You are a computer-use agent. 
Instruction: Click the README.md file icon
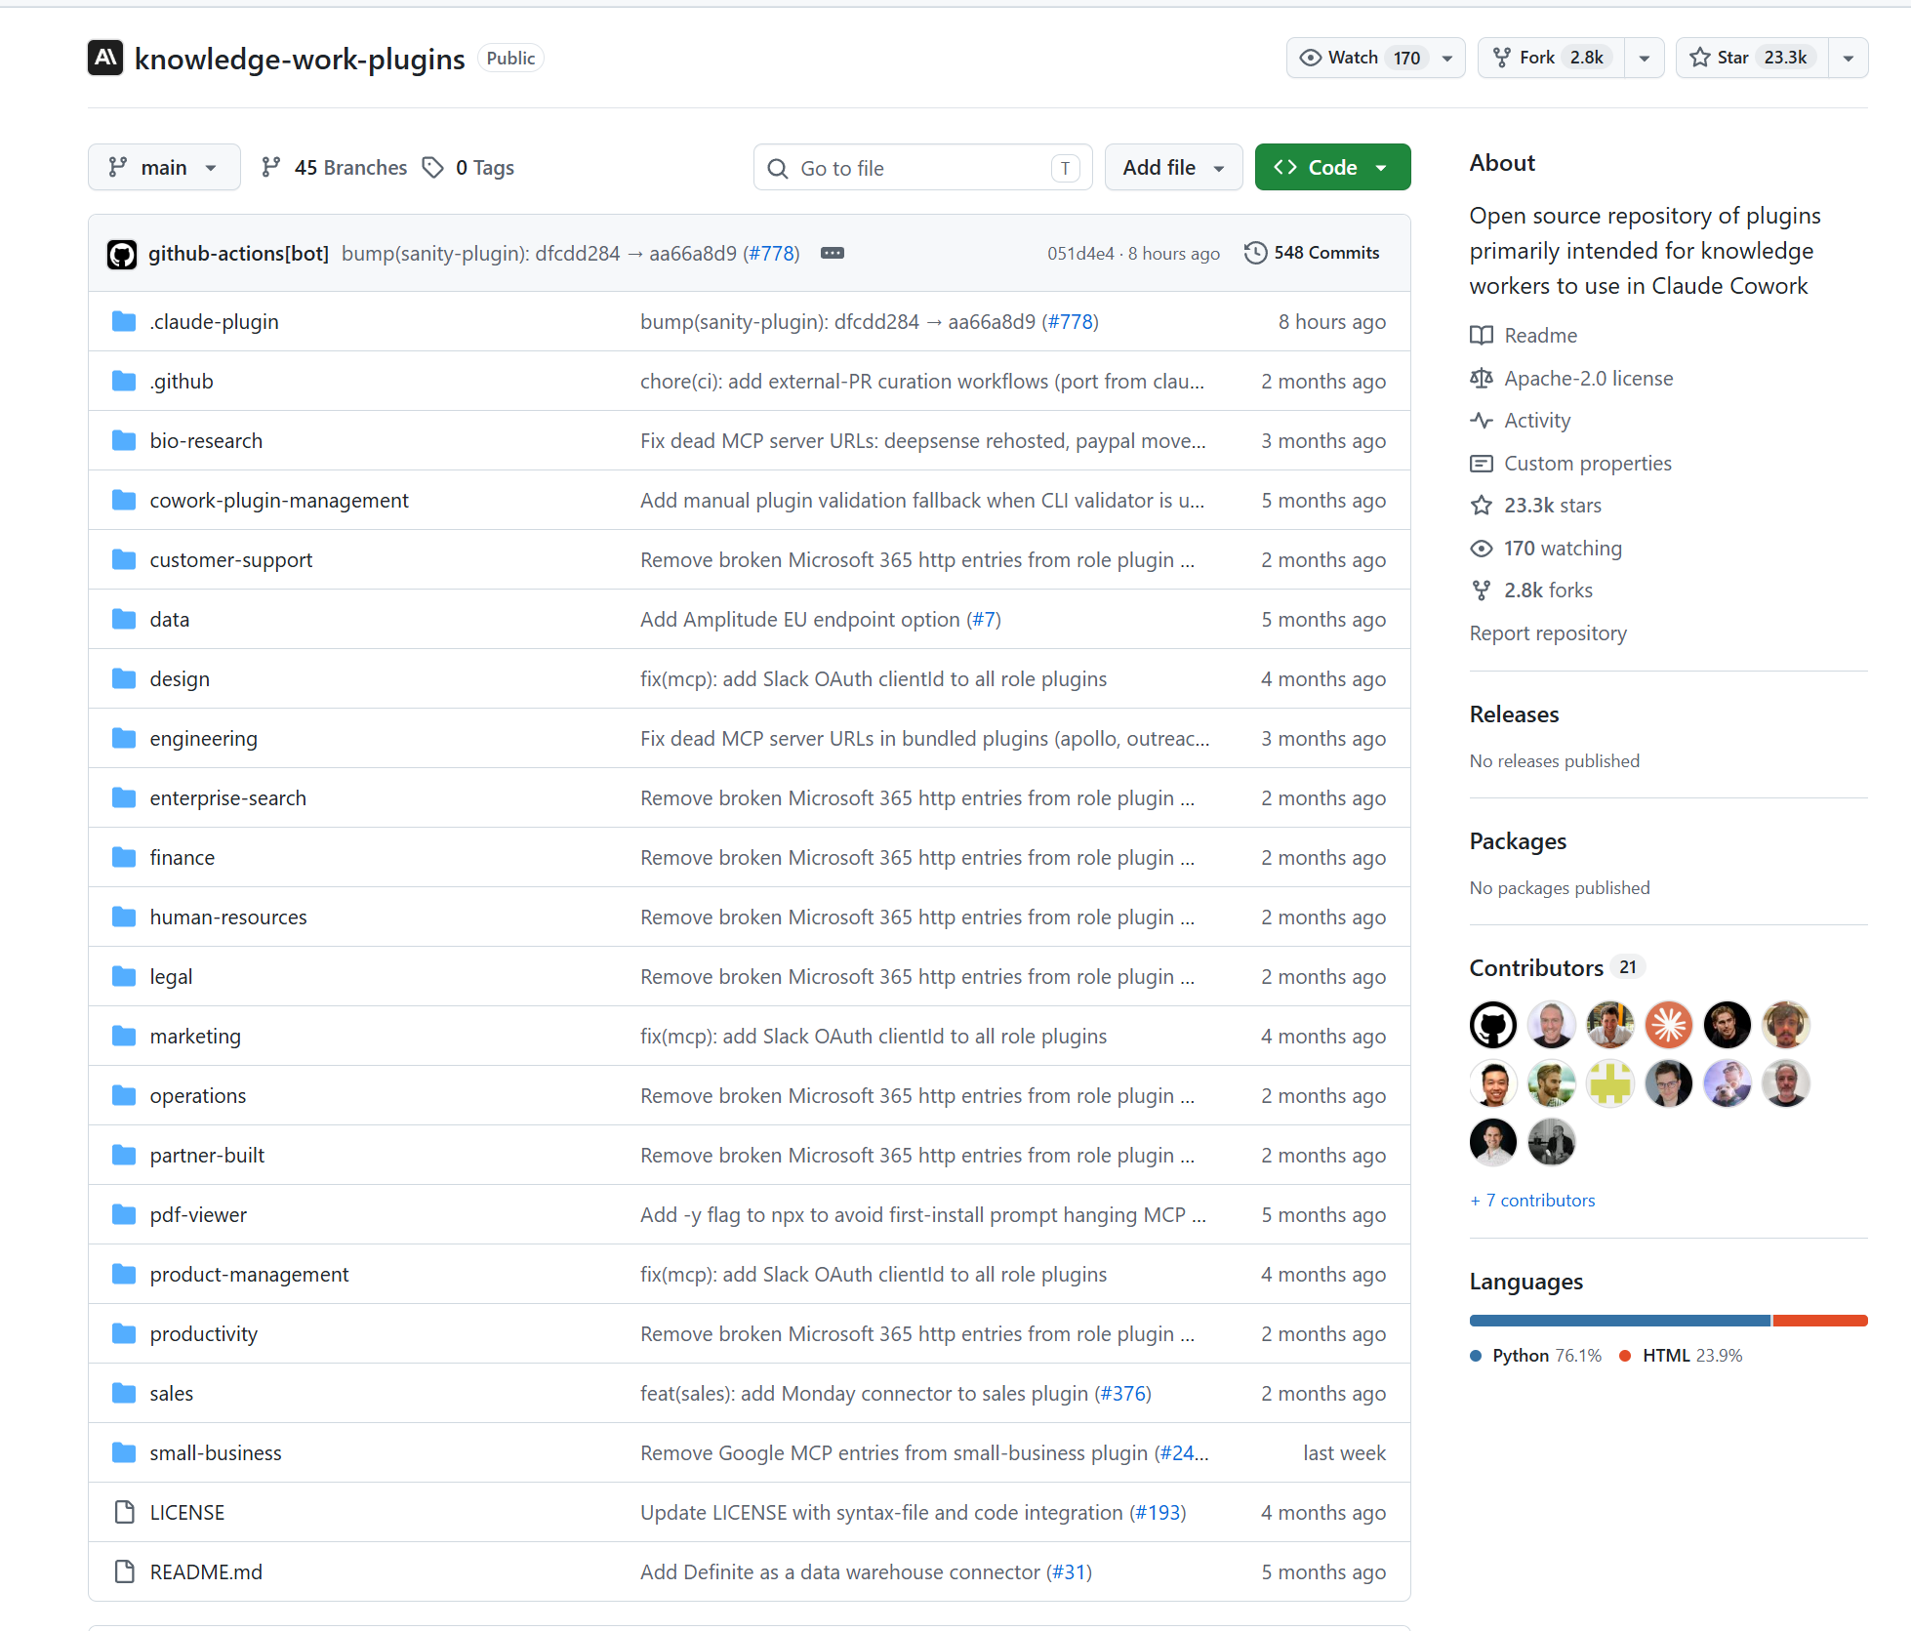[124, 1571]
